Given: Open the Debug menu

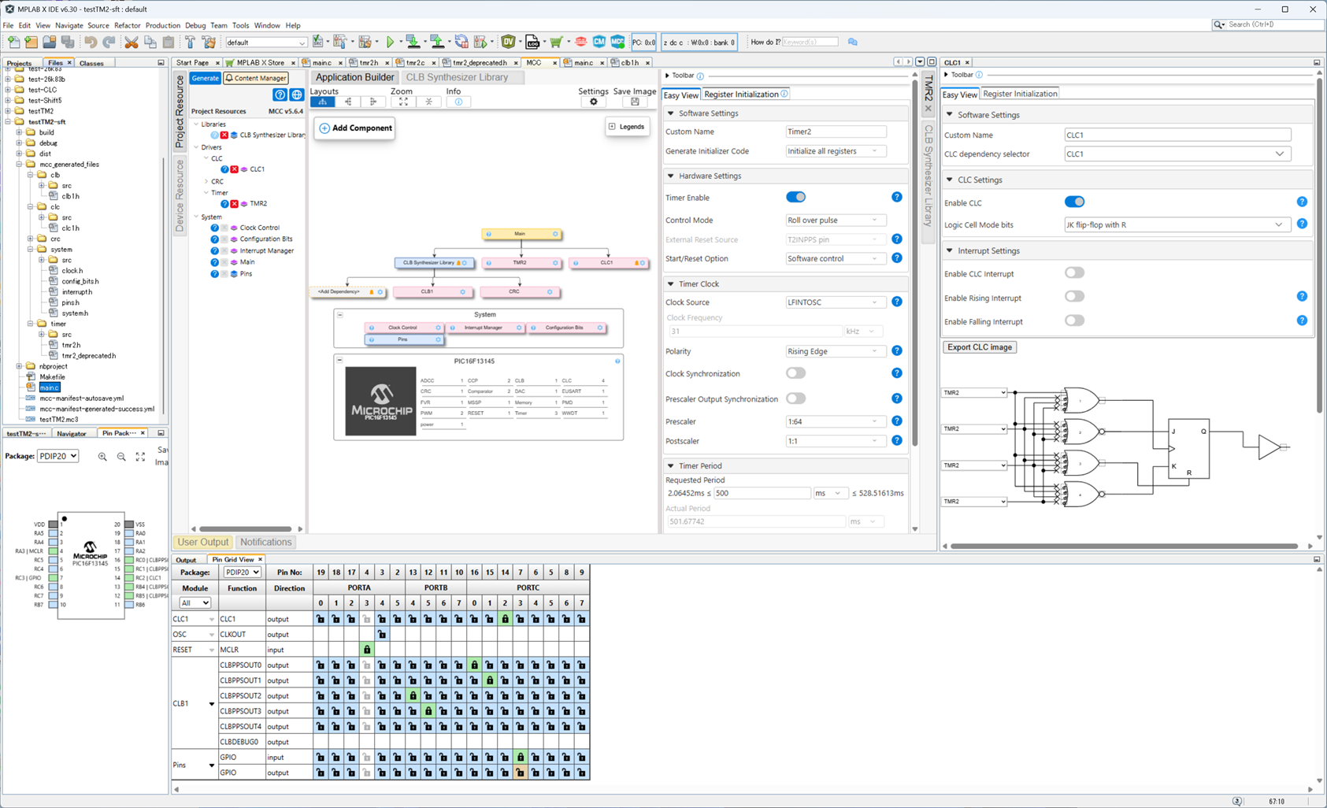Looking at the screenshot, I should tap(195, 25).
